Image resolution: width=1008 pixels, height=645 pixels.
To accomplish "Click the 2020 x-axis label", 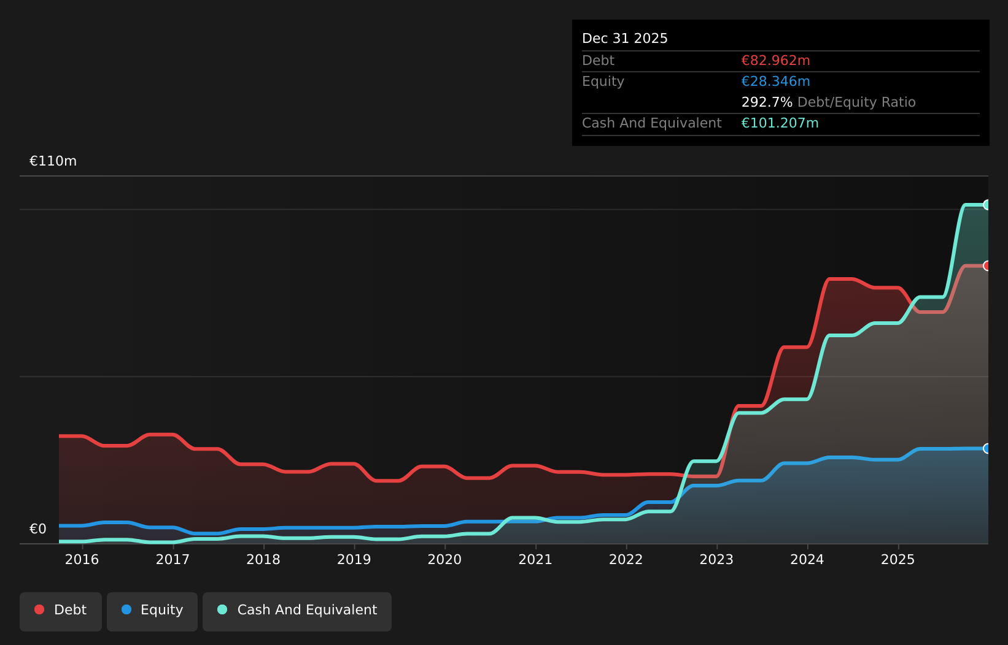I will coord(444,559).
